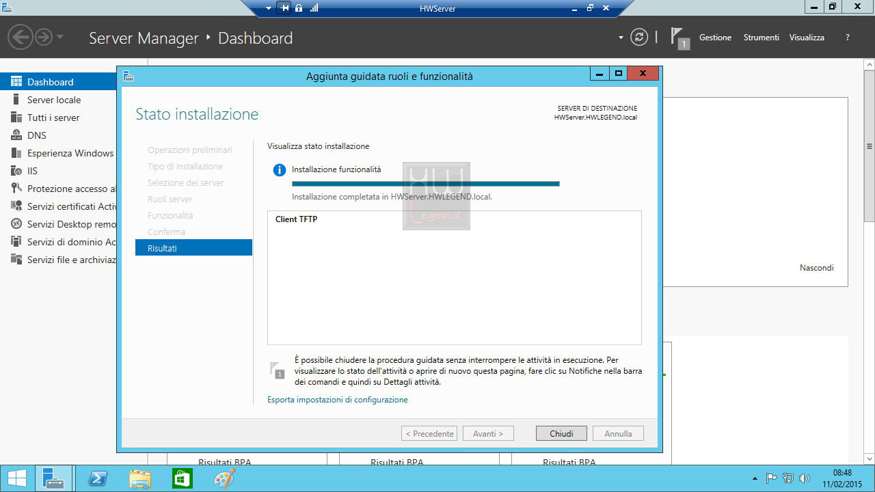Image resolution: width=875 pixels, height=492 pixels.
Task: Click the taskbar clock showing 08:48
Action: [x=842, y=478]
